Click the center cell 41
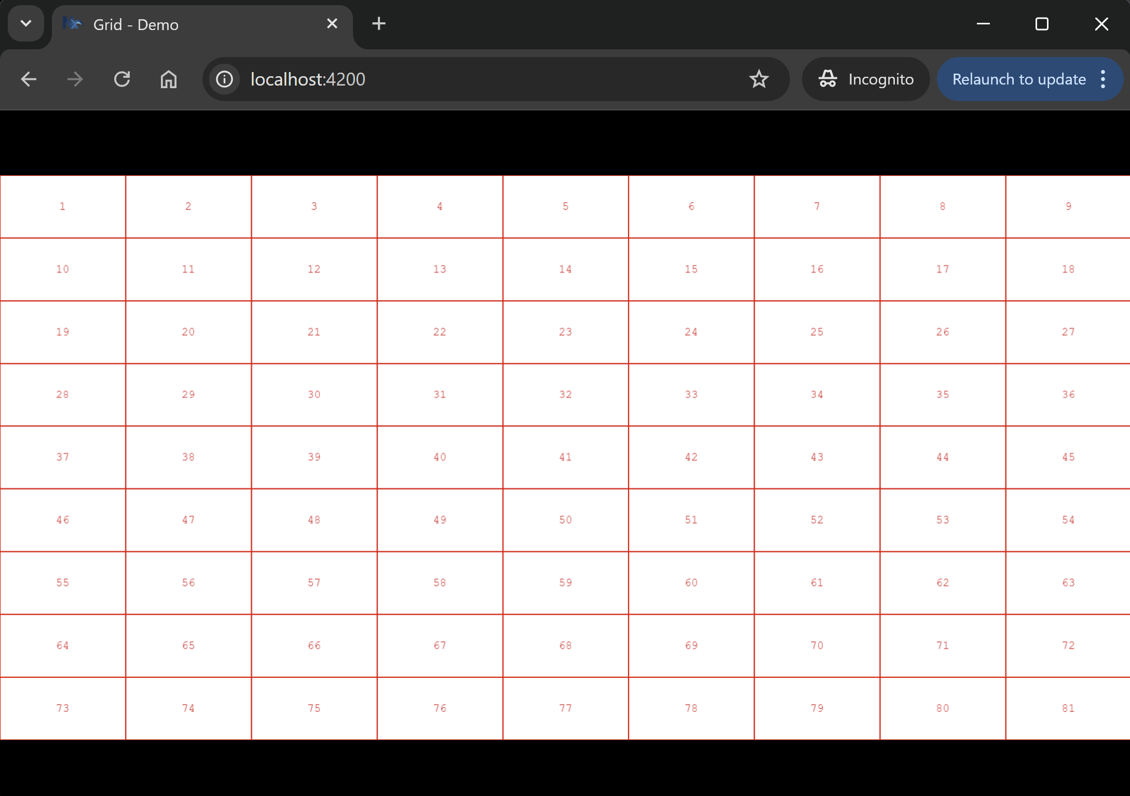This screenshot has height=796, width=1130. pos(566,458)
